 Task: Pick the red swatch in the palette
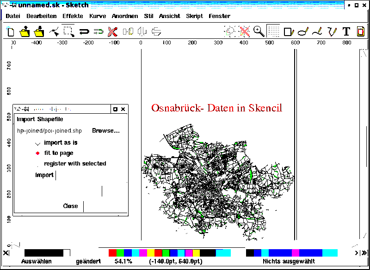(x=112, y=253)
